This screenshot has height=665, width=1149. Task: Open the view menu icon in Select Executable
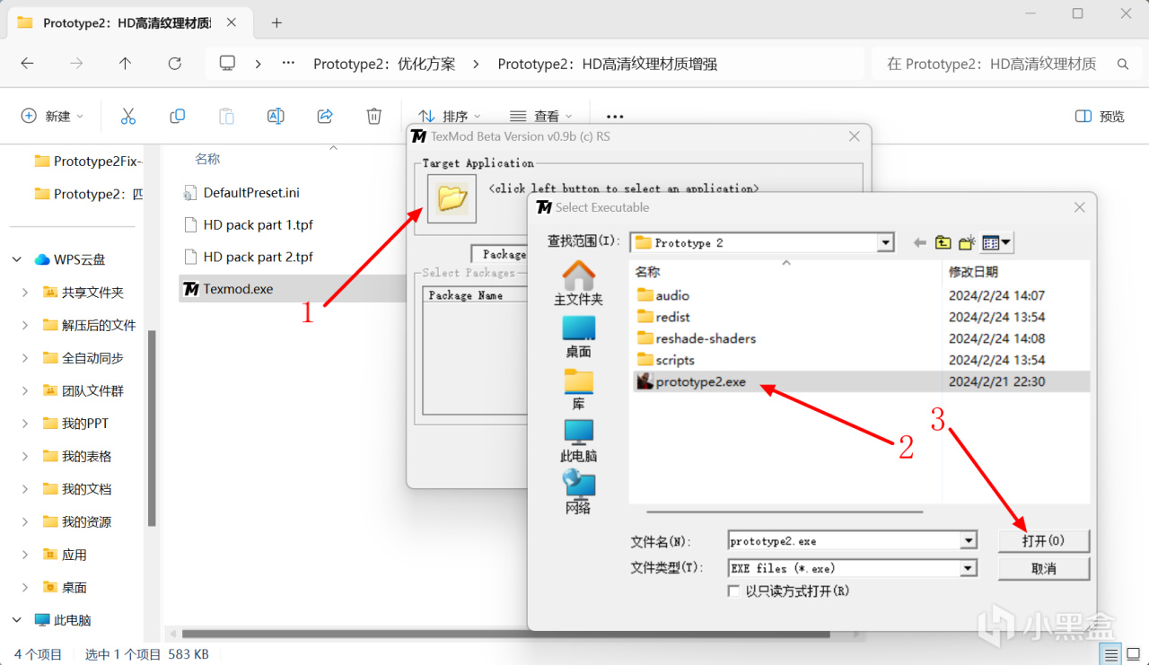[996, 242]
